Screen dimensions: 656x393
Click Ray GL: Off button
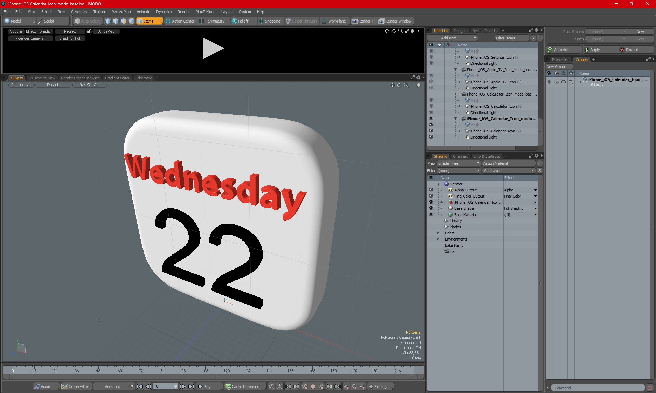(89, 85)
